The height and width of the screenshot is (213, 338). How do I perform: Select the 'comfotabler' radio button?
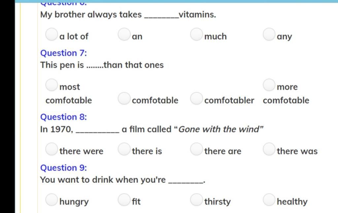[196, 98]
